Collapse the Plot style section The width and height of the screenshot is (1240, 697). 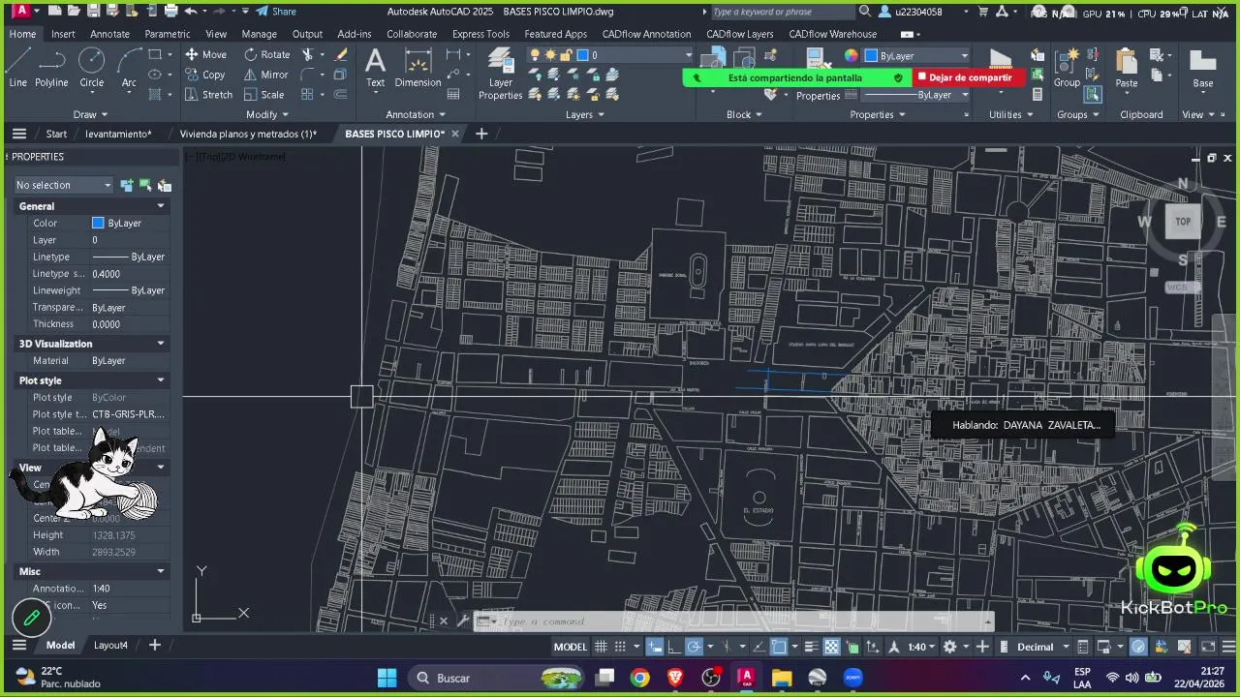coord(161,380)
